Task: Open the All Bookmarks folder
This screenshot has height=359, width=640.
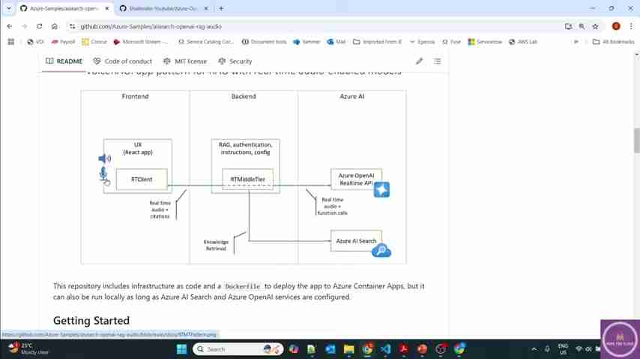Action: (614, 42)
